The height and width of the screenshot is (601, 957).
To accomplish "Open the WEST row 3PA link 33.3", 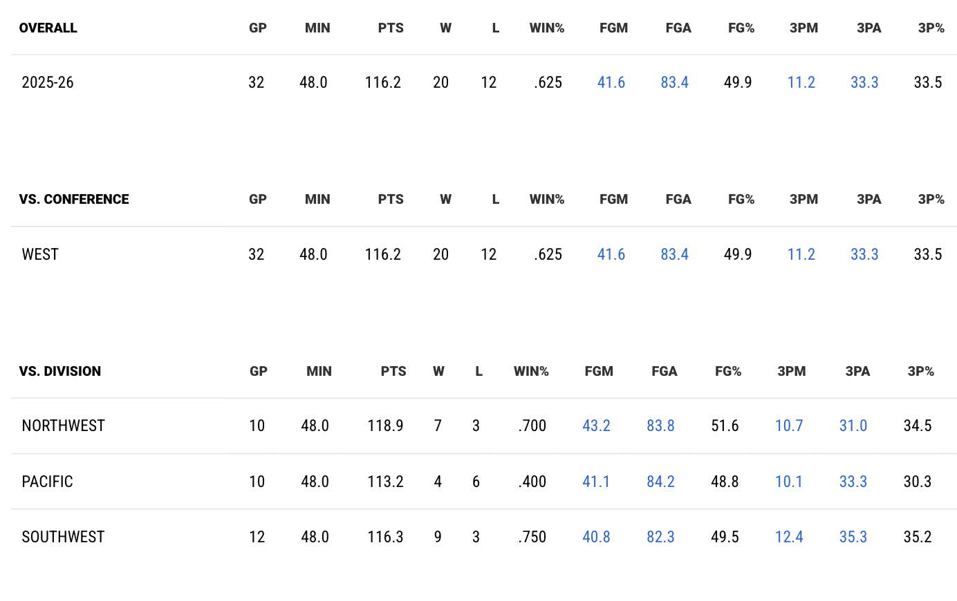I will point(864,254).
